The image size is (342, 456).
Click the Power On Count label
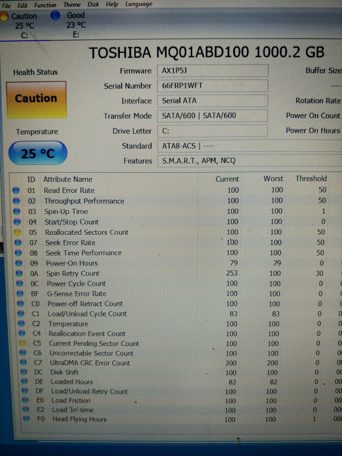pos(313,116)
